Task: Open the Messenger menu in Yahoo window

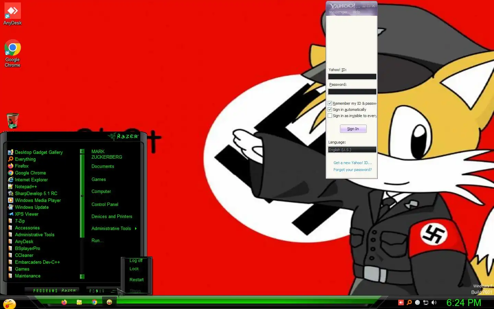Action: coord(338,12)
